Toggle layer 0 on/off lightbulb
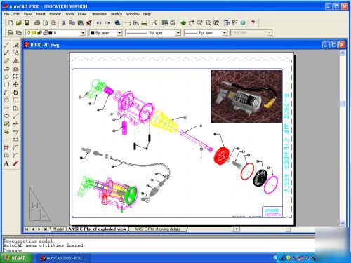 coord(29,33)
